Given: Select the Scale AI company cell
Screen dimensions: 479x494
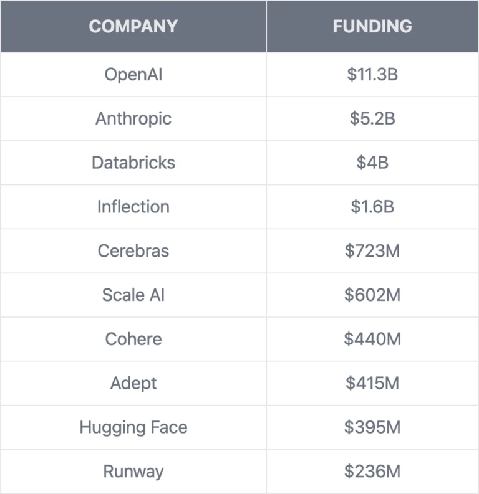Looking at the screenshot, I should [133, 295].
